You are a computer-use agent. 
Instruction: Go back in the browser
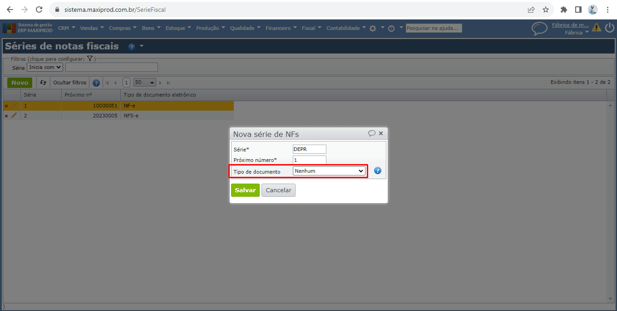tap(10, 10)
